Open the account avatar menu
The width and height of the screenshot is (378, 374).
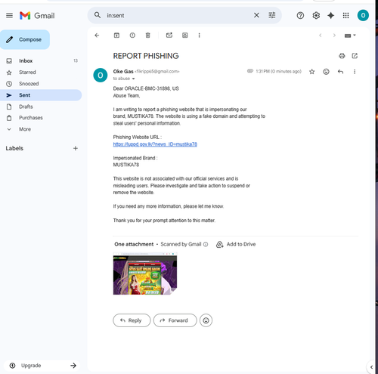click(363, 15)
